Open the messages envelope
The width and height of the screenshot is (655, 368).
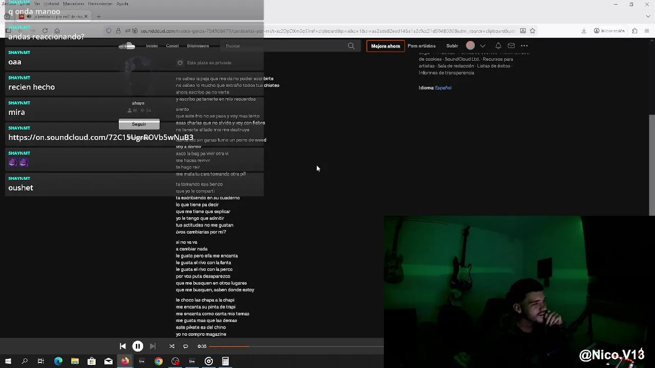pos(511,46)
